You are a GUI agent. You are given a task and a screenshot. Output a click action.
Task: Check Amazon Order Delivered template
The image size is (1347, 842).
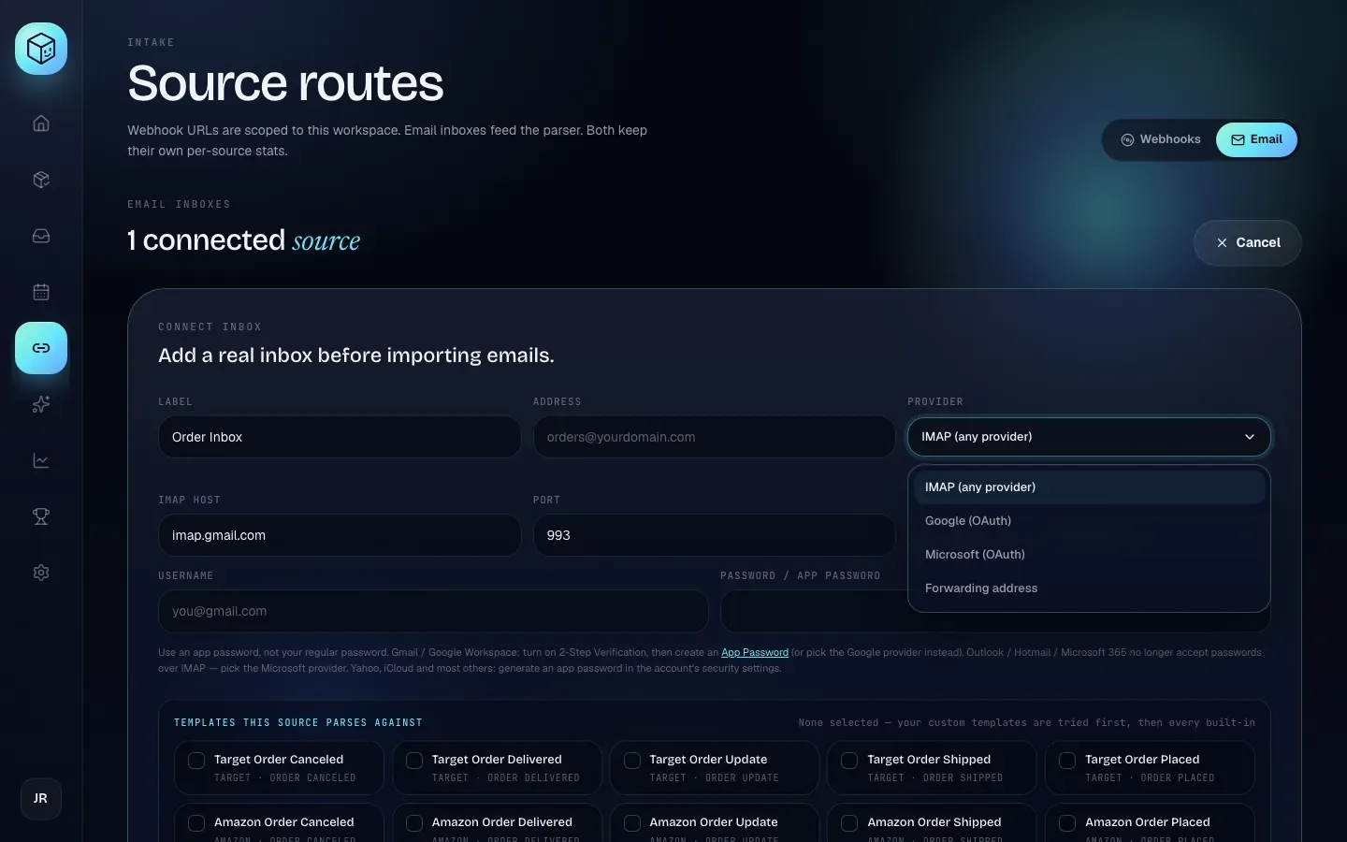[x=414, y=823]
